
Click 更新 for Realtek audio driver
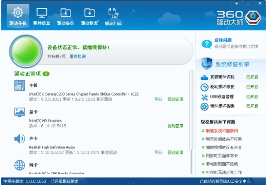click(158, 152)
